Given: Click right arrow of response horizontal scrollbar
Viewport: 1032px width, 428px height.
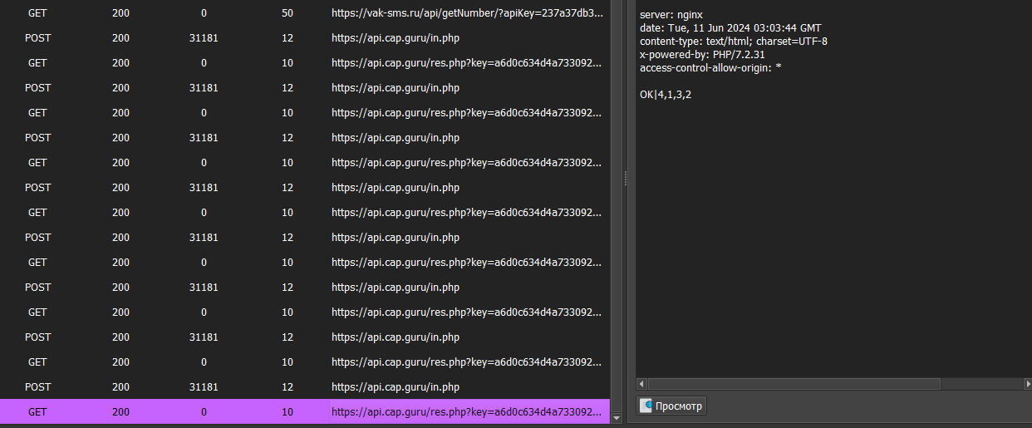Looking at the screenshot, I should click(1025, 384).
